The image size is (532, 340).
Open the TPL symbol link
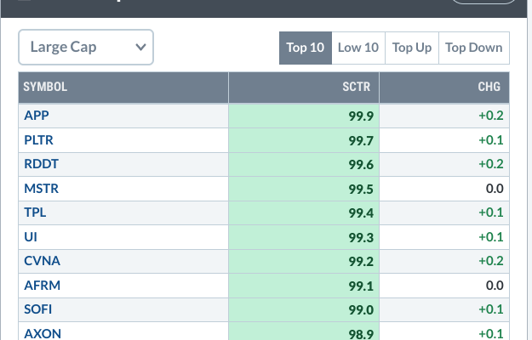point(35,212)
